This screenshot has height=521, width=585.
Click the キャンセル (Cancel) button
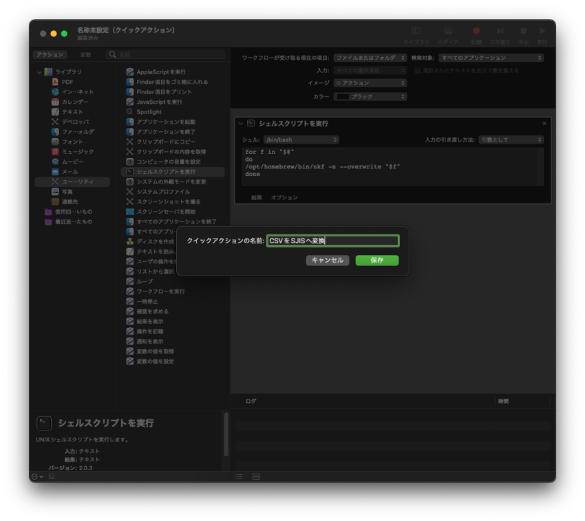328,260
